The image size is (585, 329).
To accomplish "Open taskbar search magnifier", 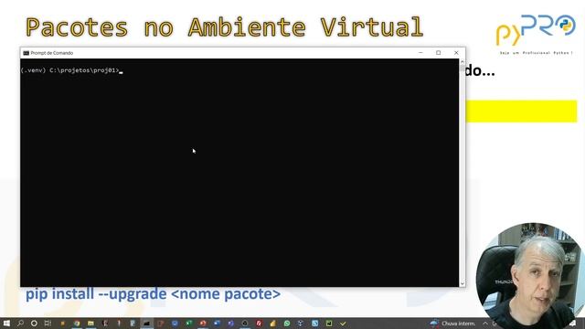I will tap(20, 324).
